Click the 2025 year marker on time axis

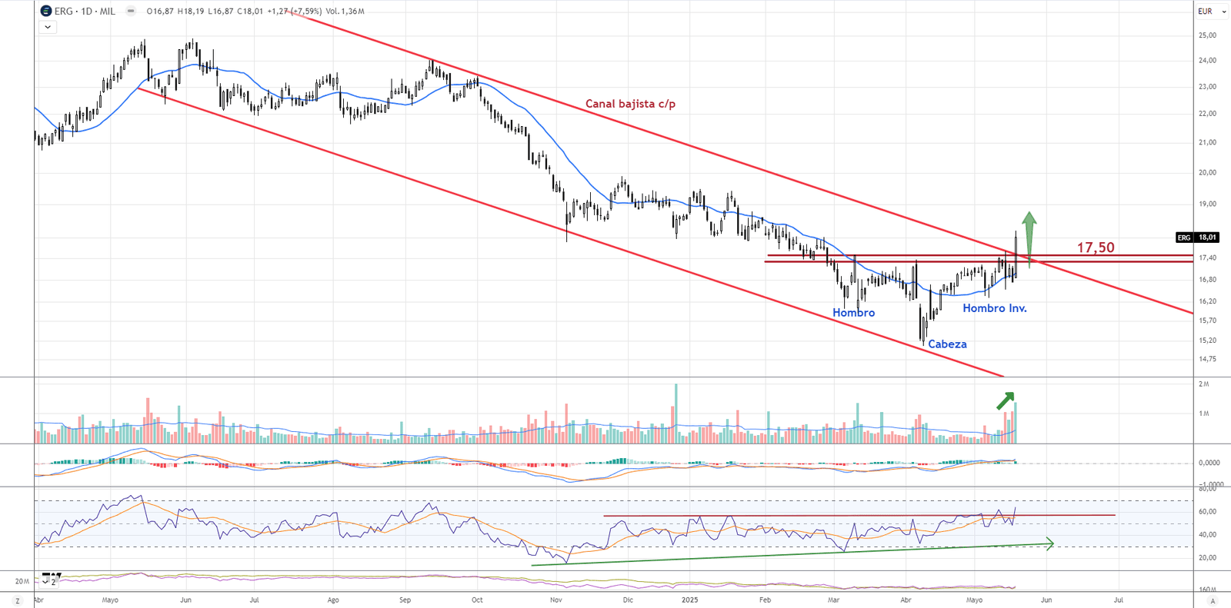point(689,600)
